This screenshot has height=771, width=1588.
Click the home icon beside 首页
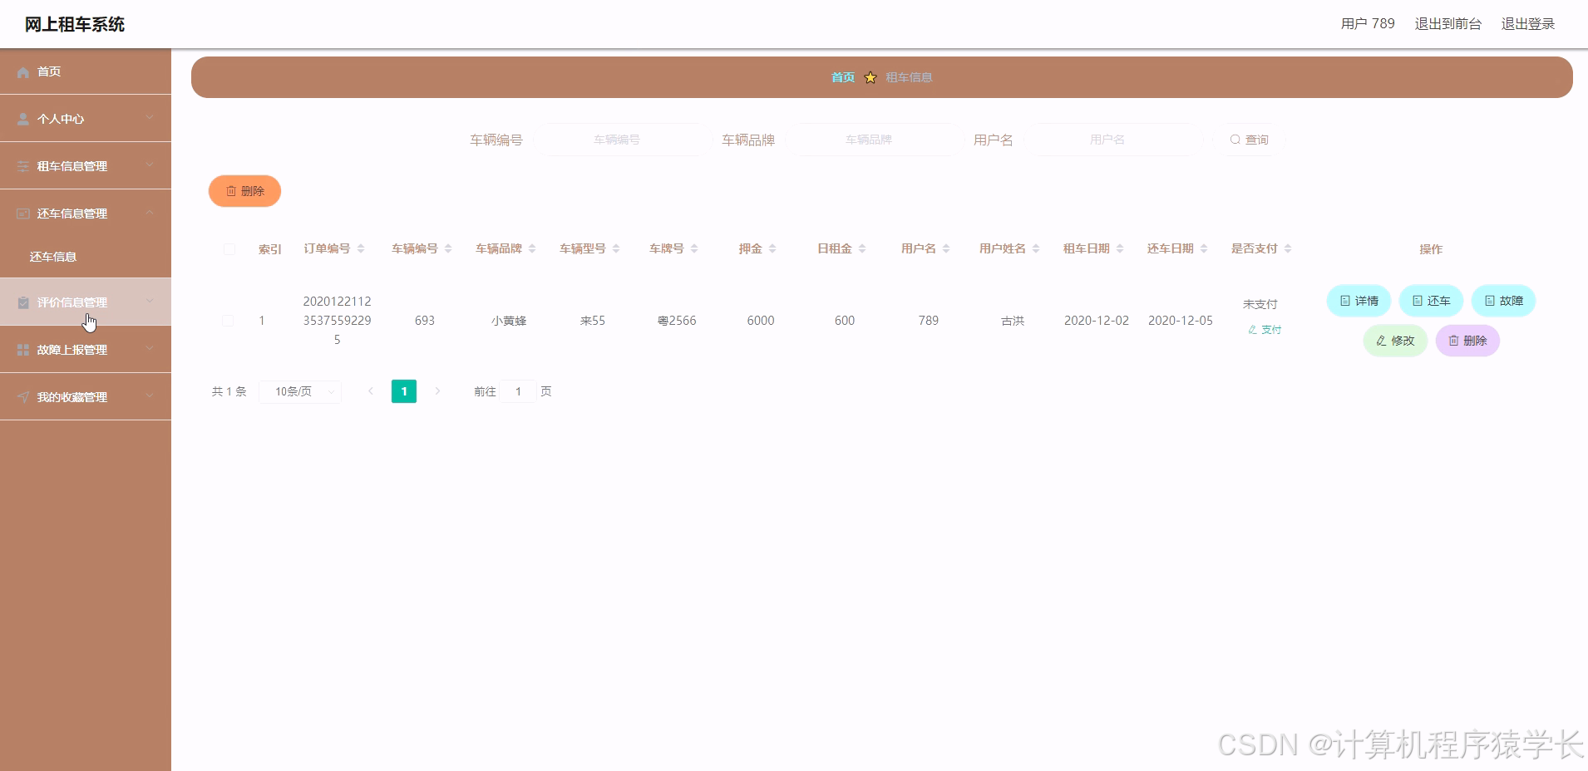point(23,72)
